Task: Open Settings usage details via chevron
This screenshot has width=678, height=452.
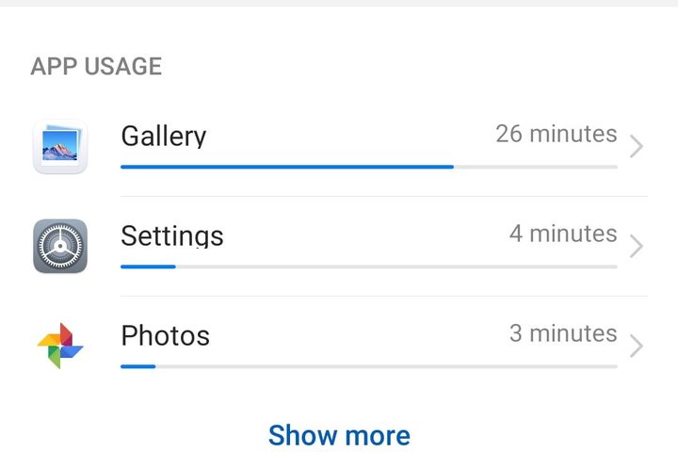Action: (637, 247)
